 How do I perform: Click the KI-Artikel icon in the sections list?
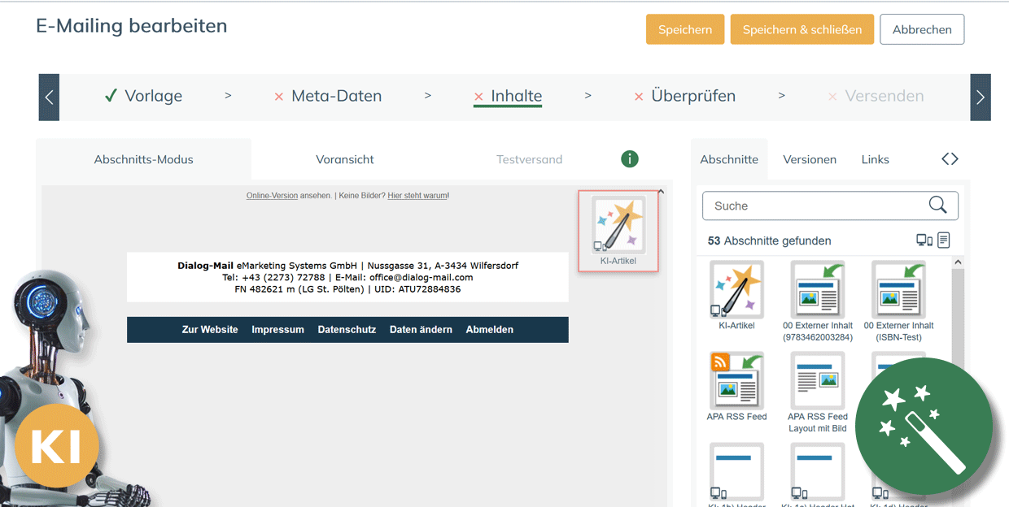click(x=736, y=290)
